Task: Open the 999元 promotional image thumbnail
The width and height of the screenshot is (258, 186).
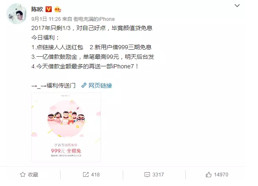Action: pyautogui.click(x=66, y=127)
